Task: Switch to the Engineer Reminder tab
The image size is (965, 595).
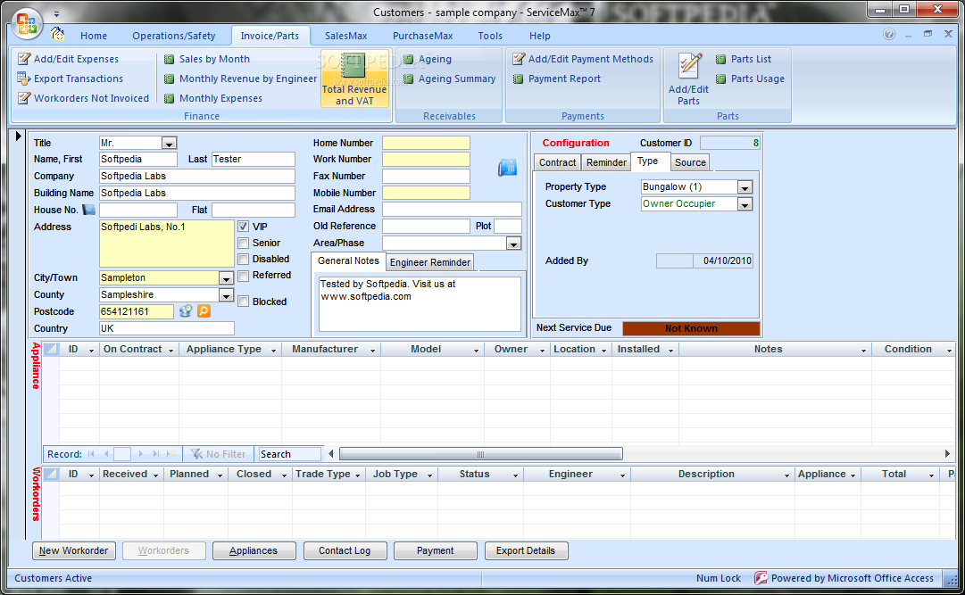Action: coord(430,262)
